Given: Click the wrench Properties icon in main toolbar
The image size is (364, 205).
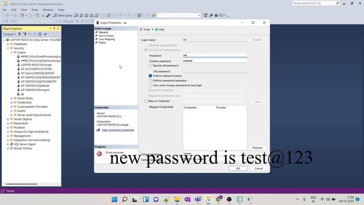Looking at the screenshot, I should [x=211, y=15].
